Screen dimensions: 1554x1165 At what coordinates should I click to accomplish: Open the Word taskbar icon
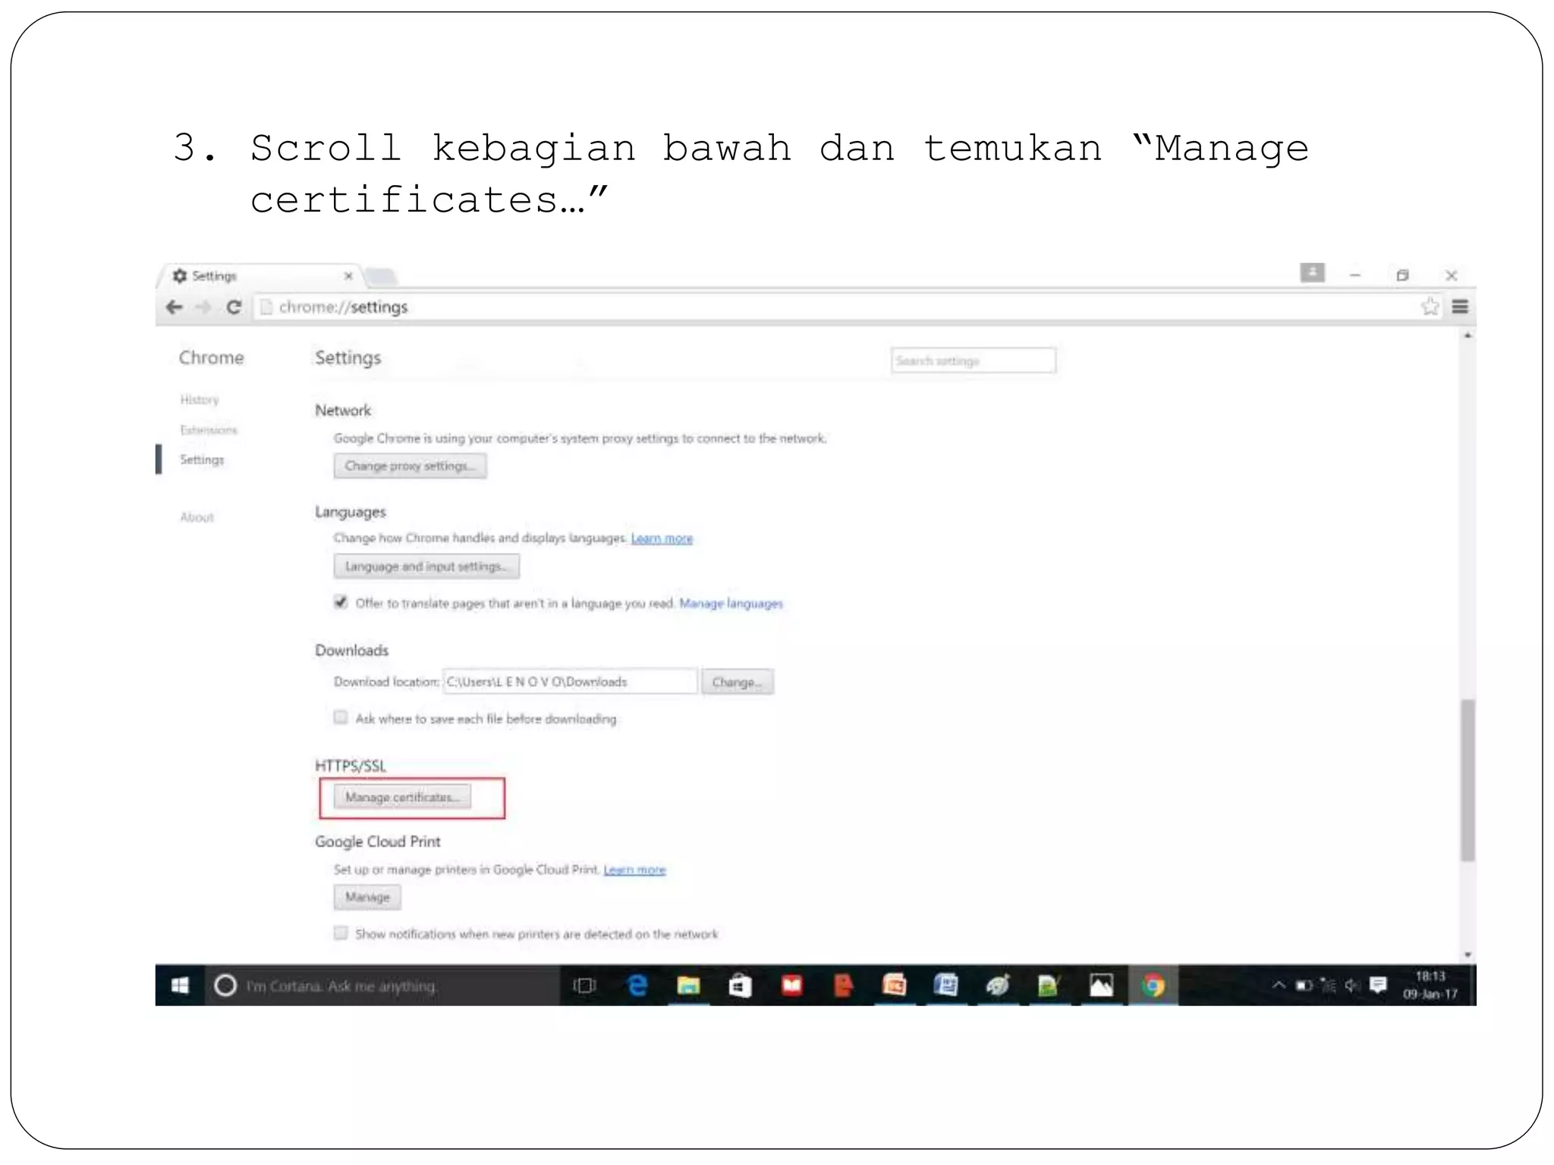[946, 985]
